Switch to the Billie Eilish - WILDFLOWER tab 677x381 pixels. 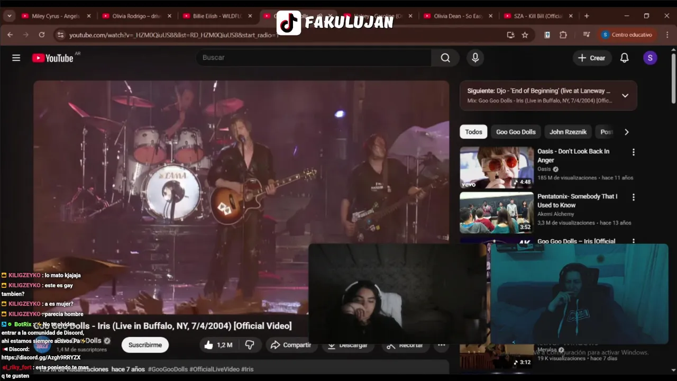click(x=217, y=16)
